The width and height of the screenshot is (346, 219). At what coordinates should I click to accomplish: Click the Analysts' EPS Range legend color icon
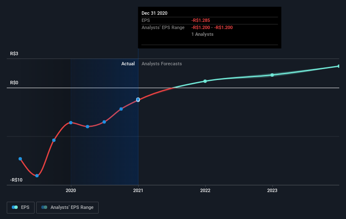coord(44,207)
